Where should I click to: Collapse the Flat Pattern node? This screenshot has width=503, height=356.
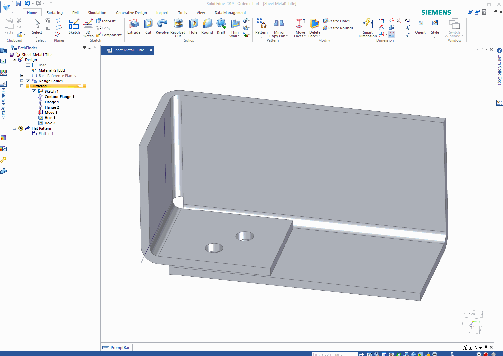[x=14, y=128]
